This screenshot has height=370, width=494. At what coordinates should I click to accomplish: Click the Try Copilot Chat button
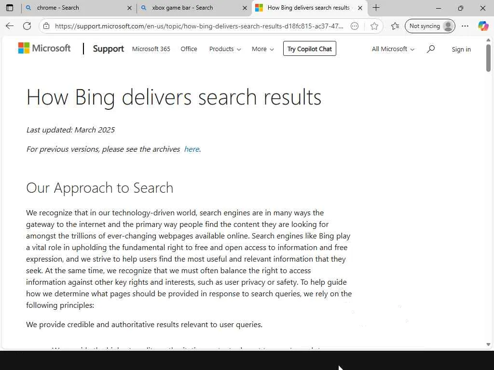tap(309, 49)
